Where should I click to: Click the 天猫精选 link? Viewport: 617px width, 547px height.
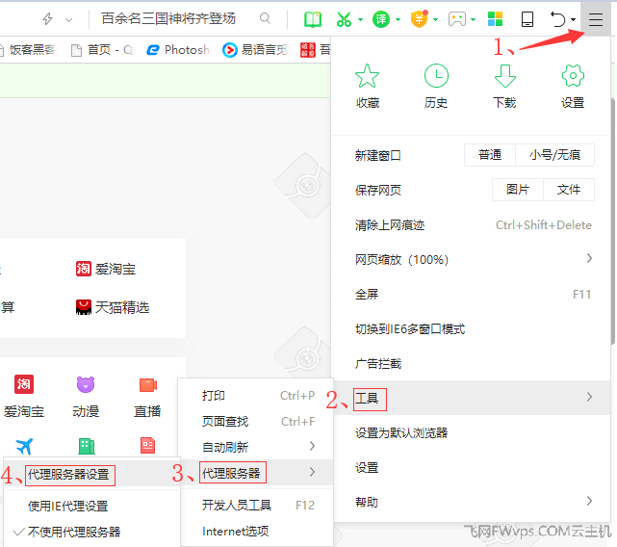point(113,307)
